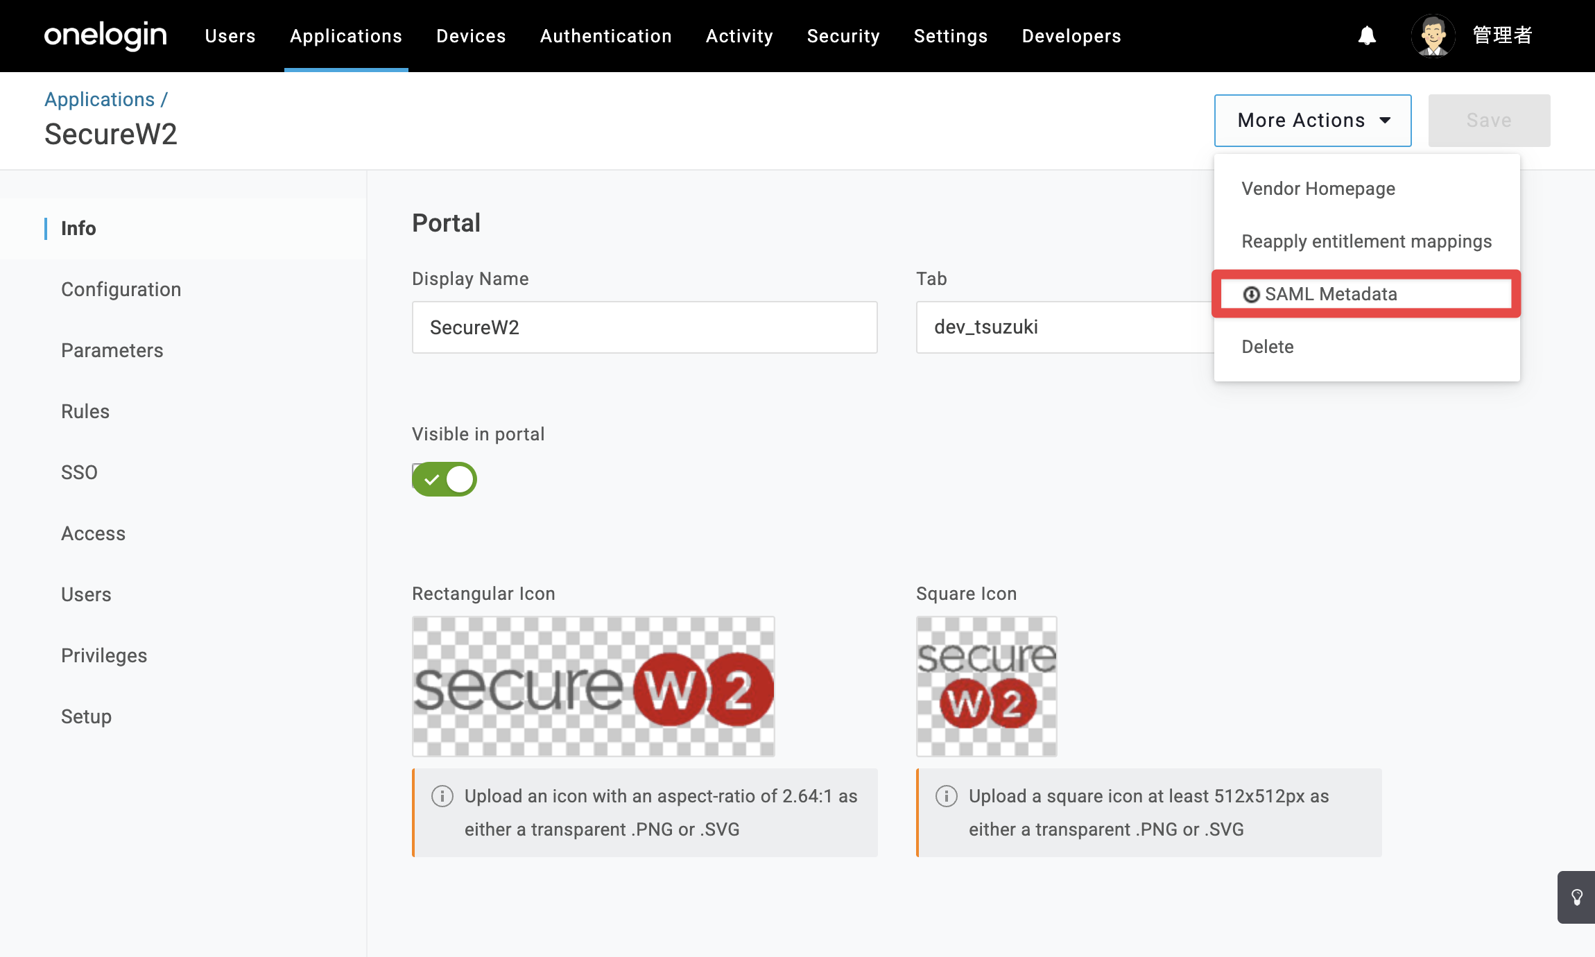Select the Info sidebar tab
Viewport: 1595px width, 957px height.
pos(183,228)
